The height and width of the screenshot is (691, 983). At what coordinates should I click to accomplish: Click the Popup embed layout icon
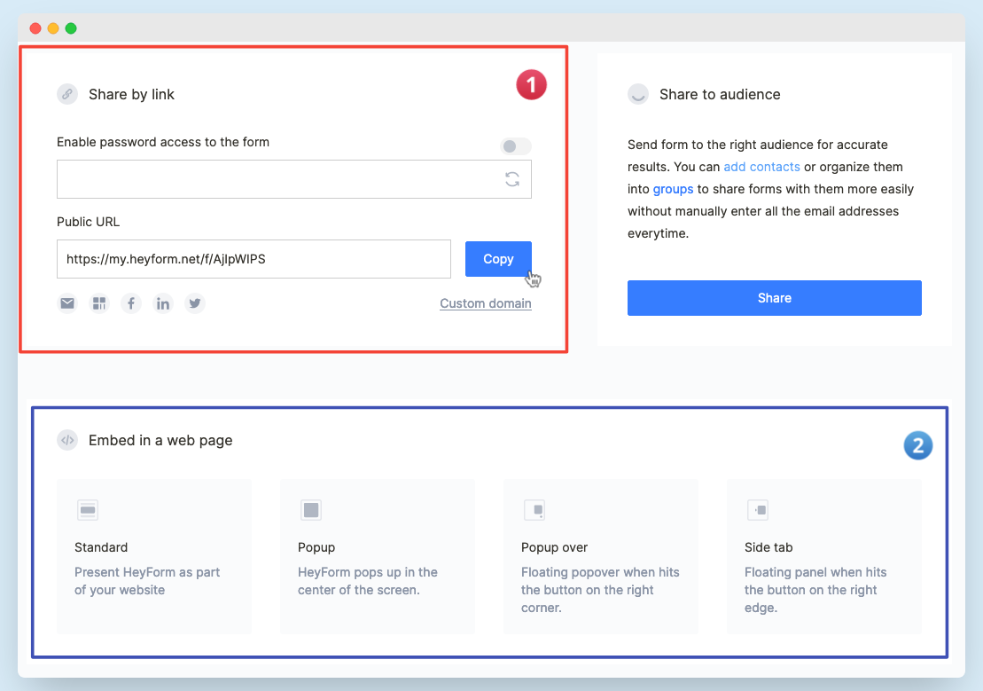(x=311, y=510)
